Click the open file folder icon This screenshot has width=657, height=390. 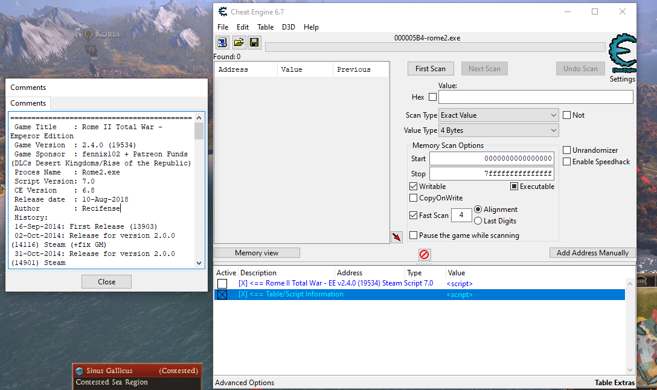point(239,42)
